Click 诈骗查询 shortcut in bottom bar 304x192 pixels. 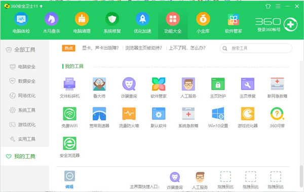tap(175, 180)
